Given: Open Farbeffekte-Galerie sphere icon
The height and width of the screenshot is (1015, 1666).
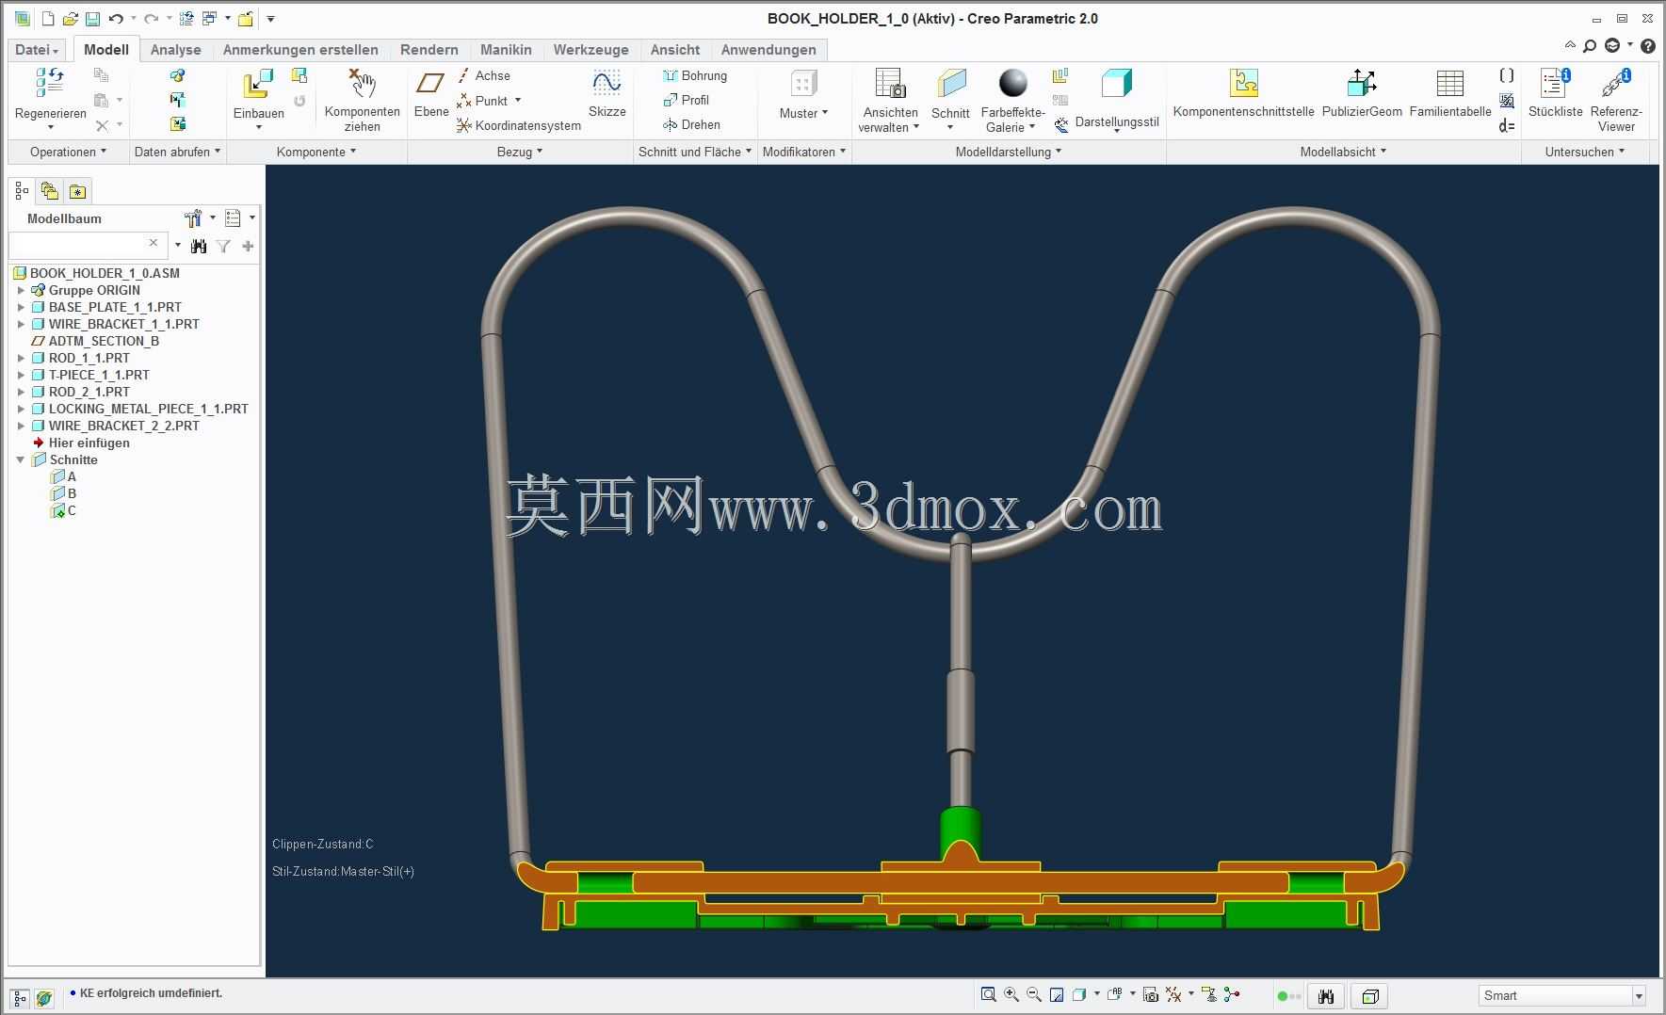Looking at the screenshot, I should [1013, 84].
